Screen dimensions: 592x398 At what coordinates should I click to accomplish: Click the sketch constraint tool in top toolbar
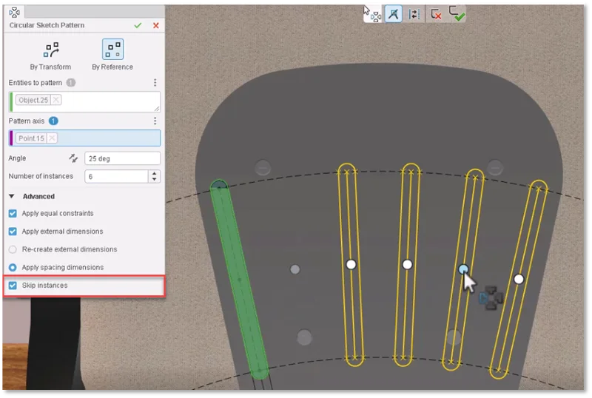tap(393, 13)
